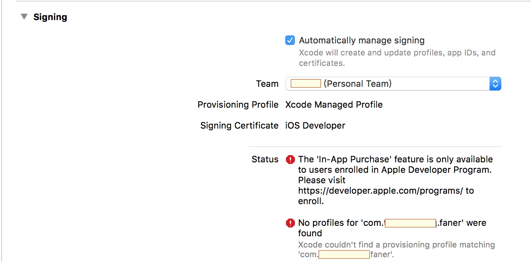
Task: Click the Status label
Action: 265,159
